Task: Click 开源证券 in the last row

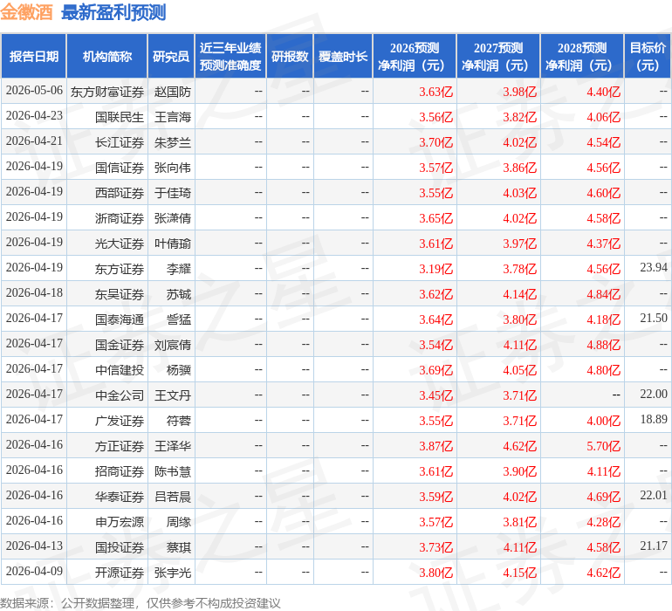Action: [120, 573]
